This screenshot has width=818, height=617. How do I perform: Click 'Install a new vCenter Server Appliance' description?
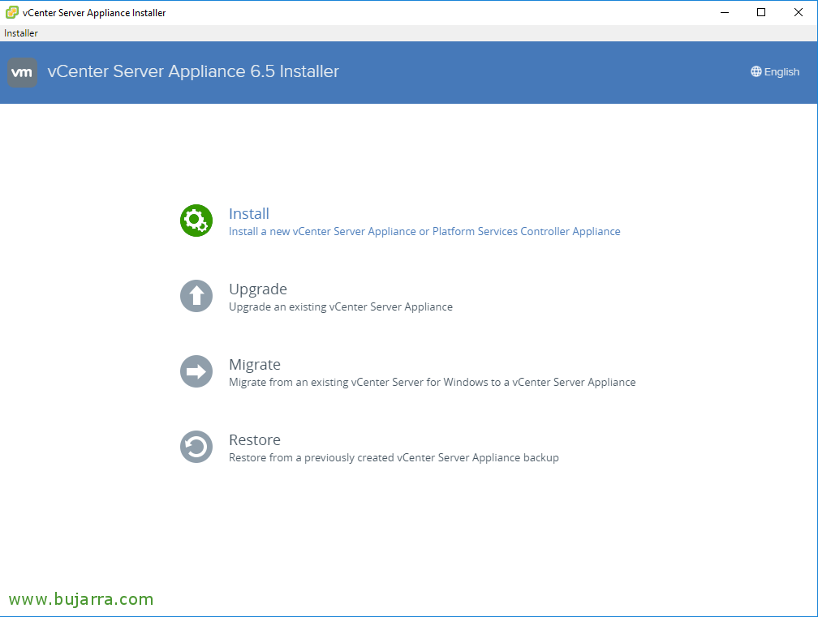(x=424, y=231)
